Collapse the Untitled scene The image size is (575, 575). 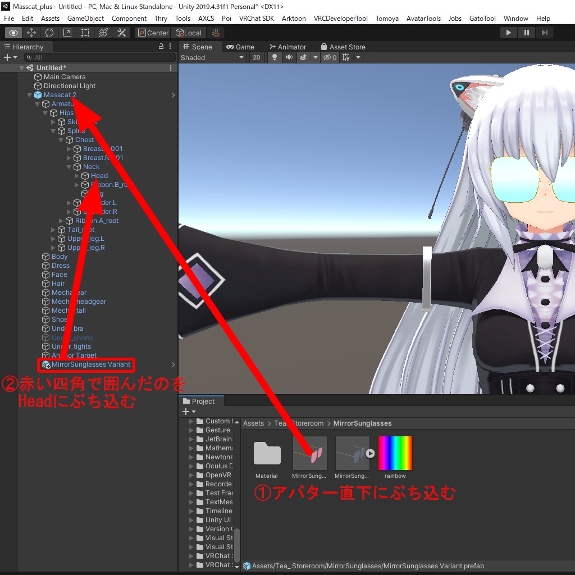(x=22, y=68)
